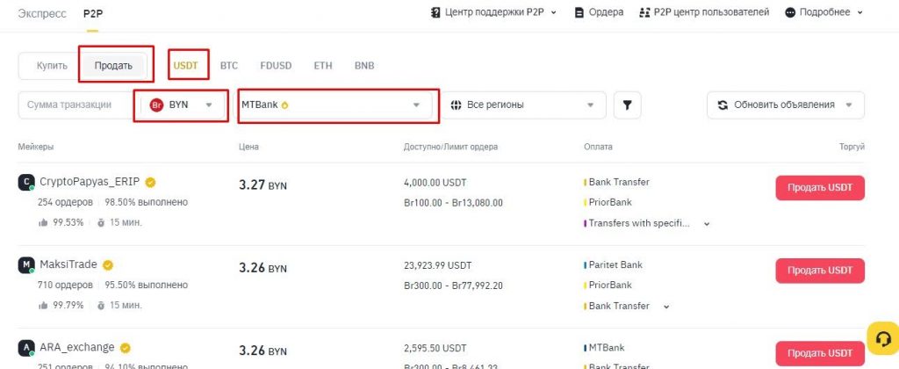Click Продать USDT for MaksiTrade

pyautogui.click(x=820, y=271)
